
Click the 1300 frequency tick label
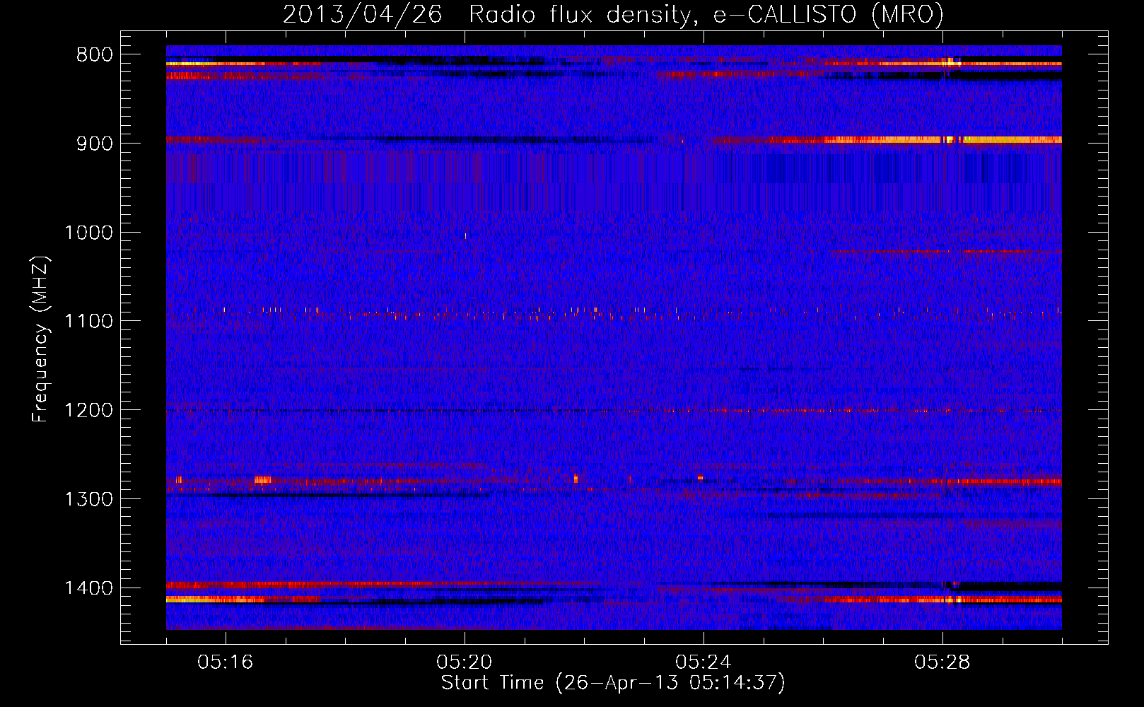tap(88, 500)
